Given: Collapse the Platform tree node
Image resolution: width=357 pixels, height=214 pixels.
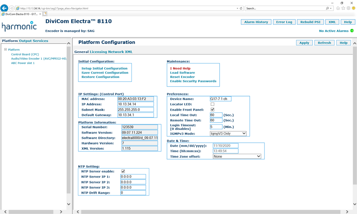Looking at the screenshot, I should click(5, 49).
